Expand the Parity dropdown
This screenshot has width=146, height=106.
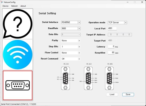[x=71, y=41]
